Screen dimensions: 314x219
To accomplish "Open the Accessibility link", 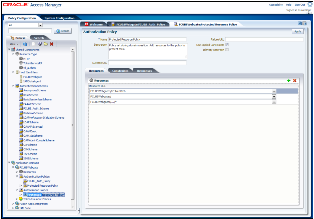I will pyautogui.click(x=276, y=5).
